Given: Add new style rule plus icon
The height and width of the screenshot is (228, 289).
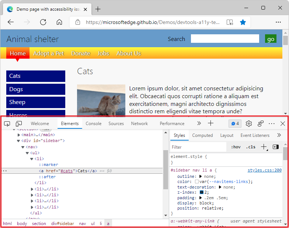Looking at the screenshot, I should point(264,147).
